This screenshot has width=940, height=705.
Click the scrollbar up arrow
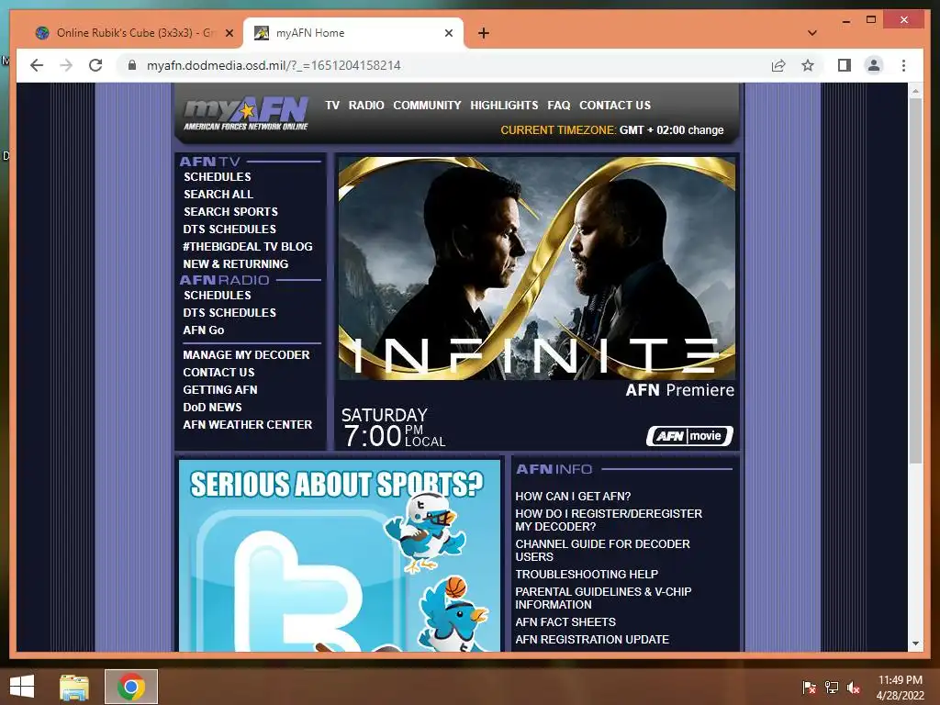coord(915,91)
